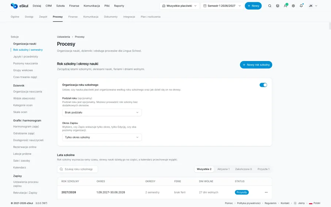Click the Jasny theme sun icon
331x207 pixels.
click(295, 203)
